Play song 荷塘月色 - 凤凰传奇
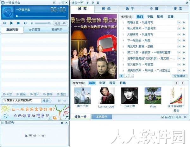Image resolution: width=190 pixels, height=147 pixels. click(x=179, y=22)
